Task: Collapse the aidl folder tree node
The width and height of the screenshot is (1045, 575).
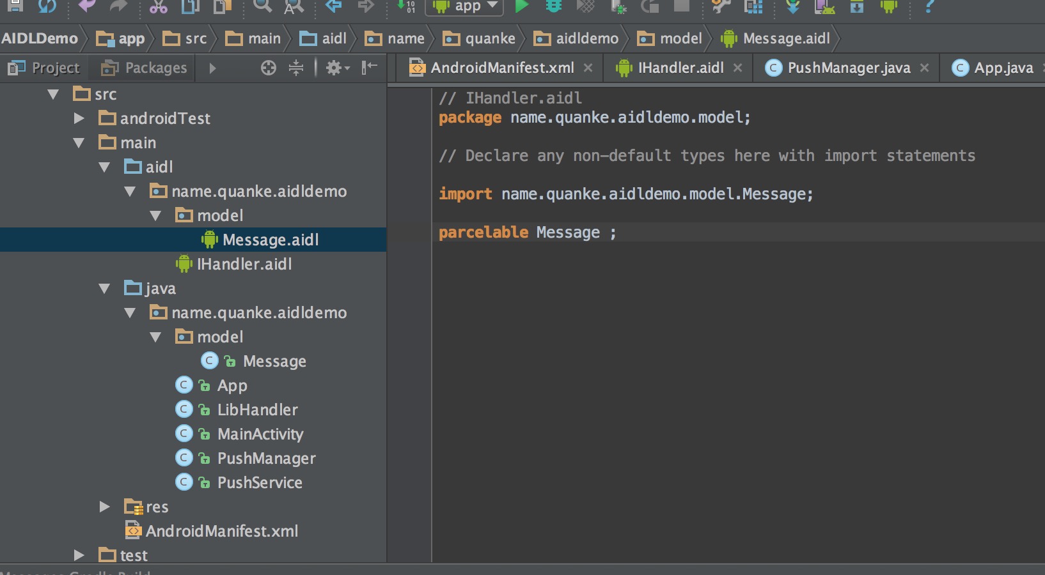Action: [105, 167]
